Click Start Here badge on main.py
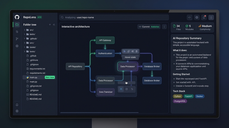229x128 pixels. point(50,77)
